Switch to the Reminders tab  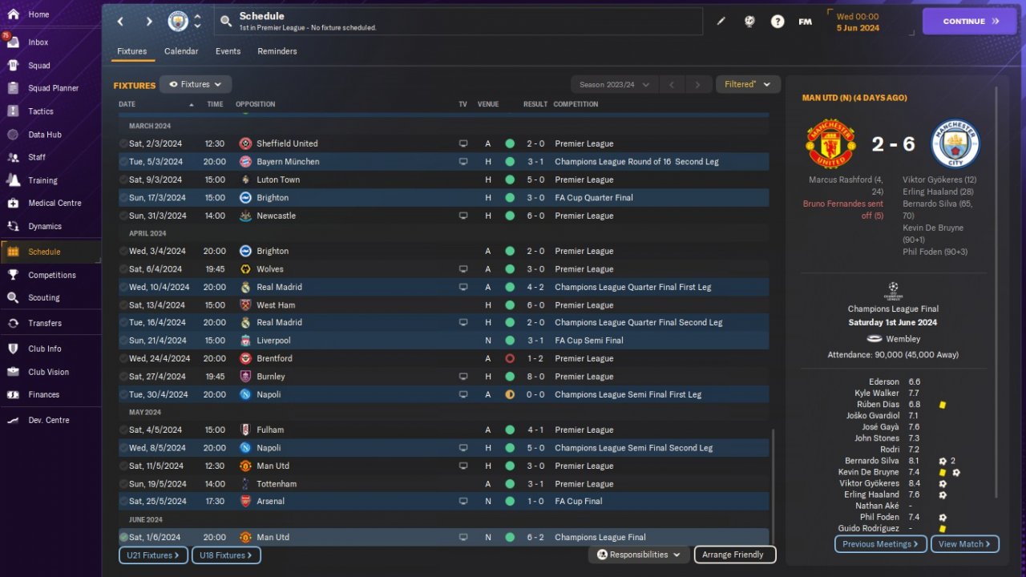click(277, 51)
